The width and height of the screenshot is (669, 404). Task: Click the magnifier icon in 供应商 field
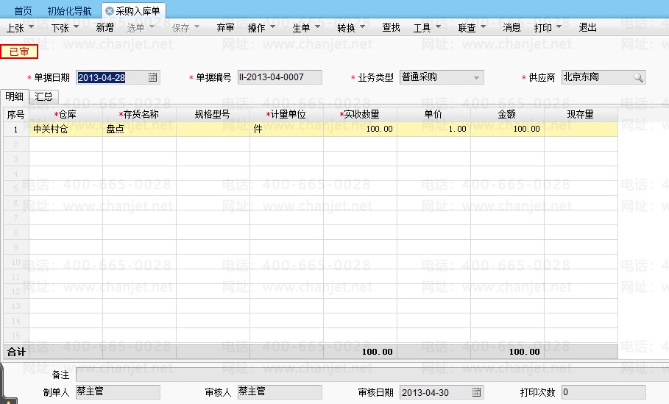point(638,77)
